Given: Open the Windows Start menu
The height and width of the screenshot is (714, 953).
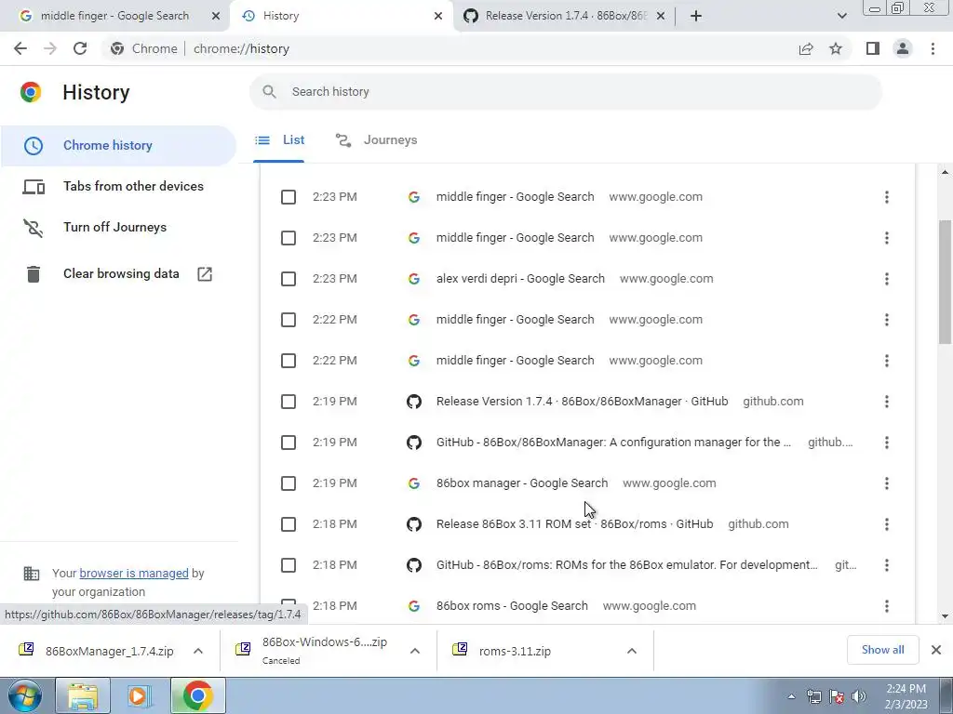Looking at the screenshot, I should [24, 695].
